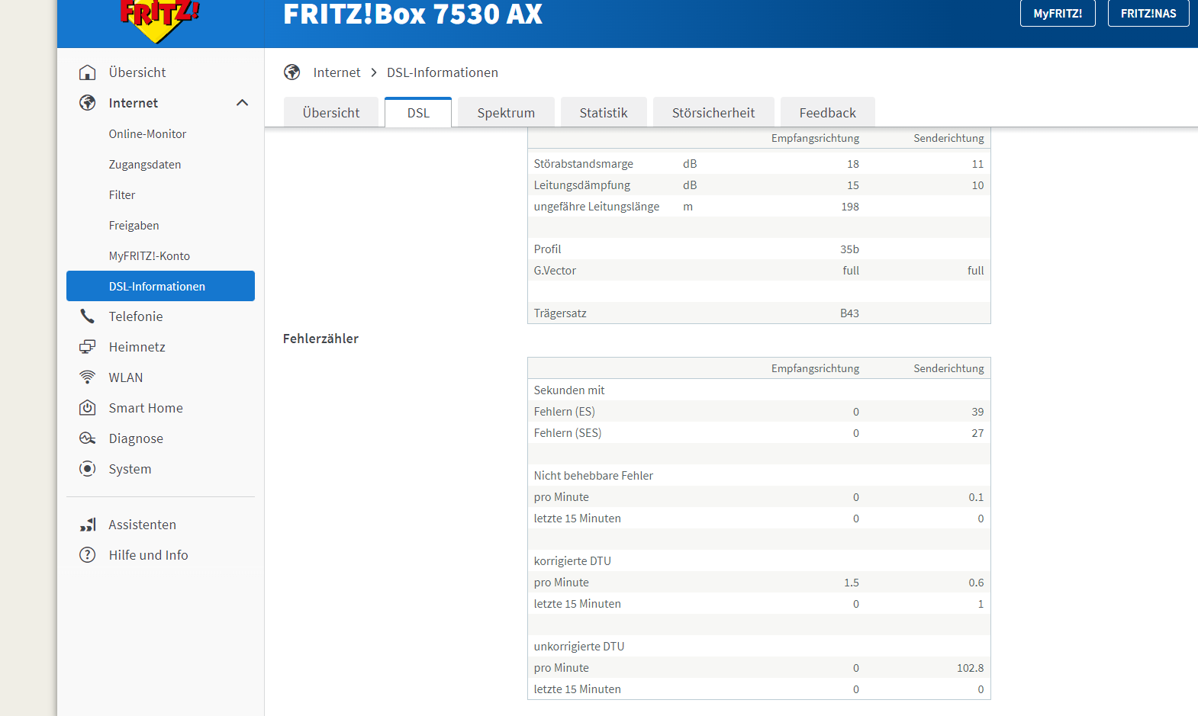
Task: Select DSL-Informationen in the sidebar
Action: pos(160,286)
